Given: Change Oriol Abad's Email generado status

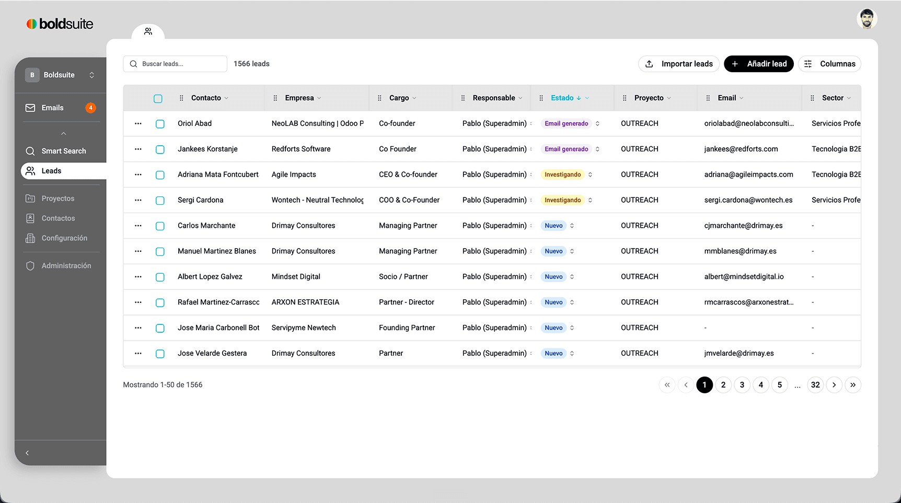Looking at the screenshot, I should (571, 124).
